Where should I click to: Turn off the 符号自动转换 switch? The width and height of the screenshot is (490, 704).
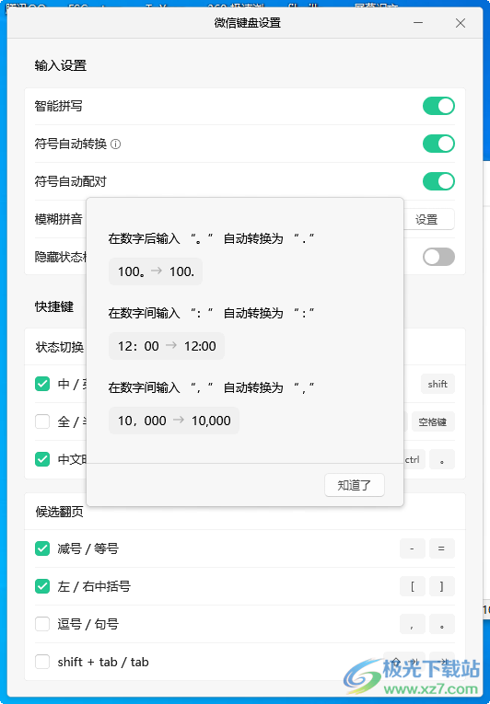point(438,144)
